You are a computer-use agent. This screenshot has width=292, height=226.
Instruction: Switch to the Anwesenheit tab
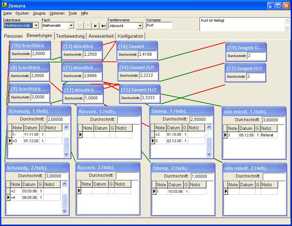[101, 36]
